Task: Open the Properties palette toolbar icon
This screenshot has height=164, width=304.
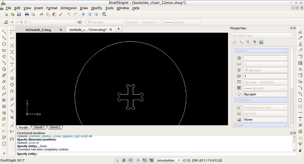Action: pyautogui.click(x=104, y=14)
